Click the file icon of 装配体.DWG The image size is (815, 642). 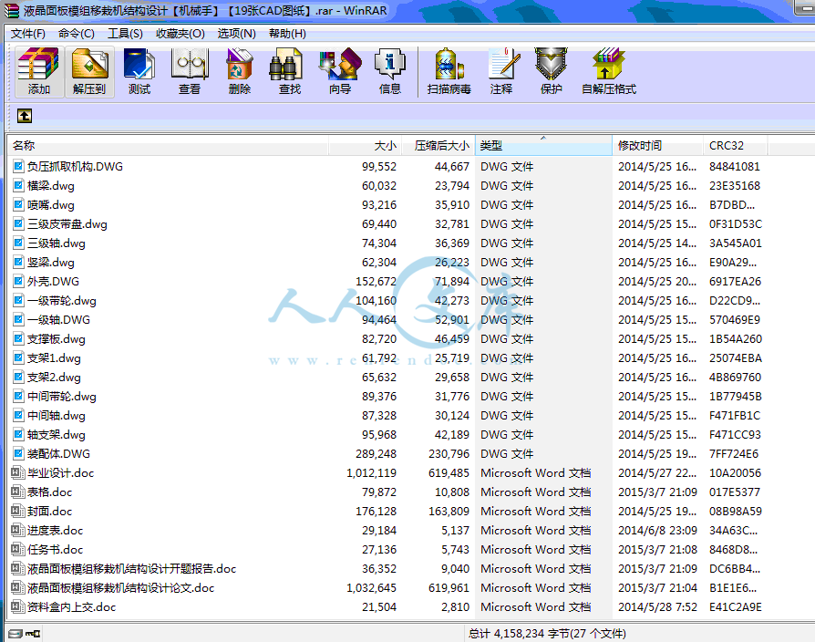[18, 453]
